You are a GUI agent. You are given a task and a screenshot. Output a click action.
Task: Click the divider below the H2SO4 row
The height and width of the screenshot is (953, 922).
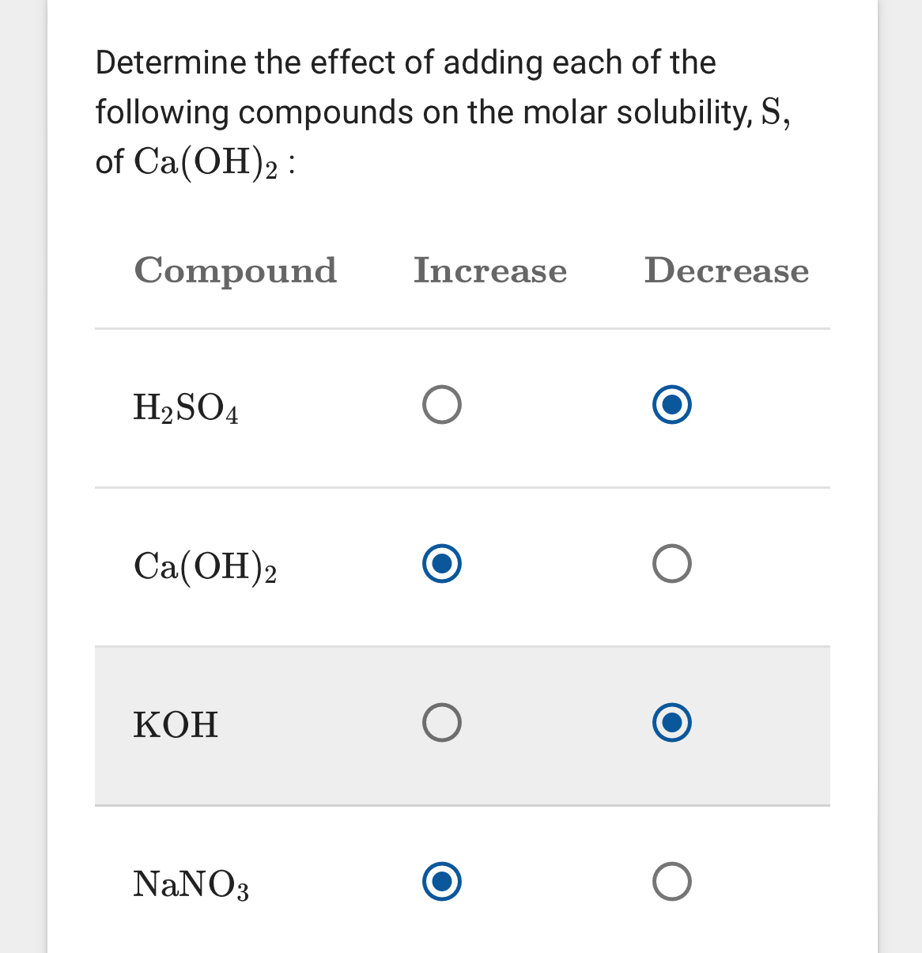[x=463, y=486]
